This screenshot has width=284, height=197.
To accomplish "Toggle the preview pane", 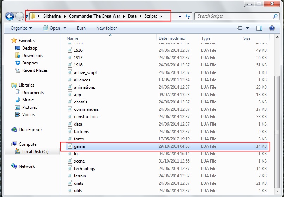I will coord(259,28).
